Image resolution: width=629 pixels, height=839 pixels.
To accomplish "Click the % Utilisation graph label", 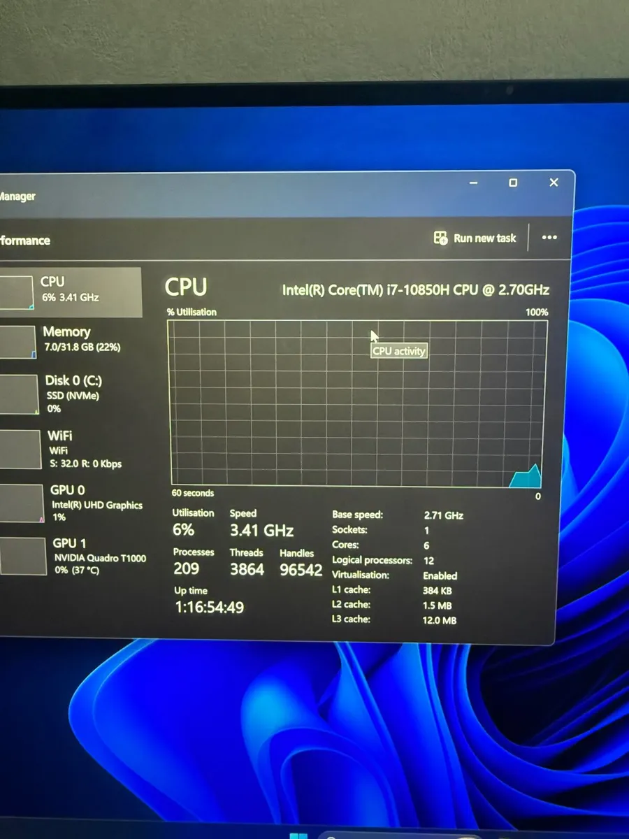I will click(191, 312).
